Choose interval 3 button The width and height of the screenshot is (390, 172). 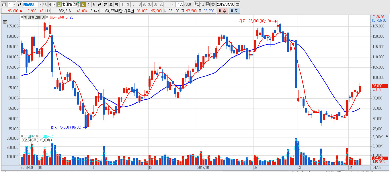pyautogui.click(x=128, y=4)
